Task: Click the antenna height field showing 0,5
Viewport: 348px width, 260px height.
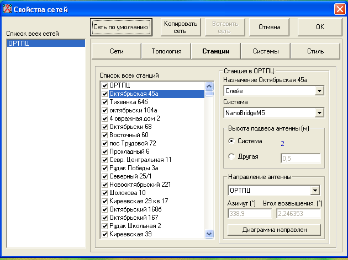Action: (300, 159)
